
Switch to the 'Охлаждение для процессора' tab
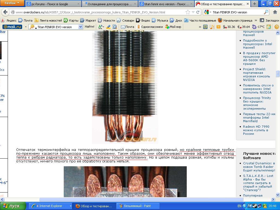click(x=109, y=4)
